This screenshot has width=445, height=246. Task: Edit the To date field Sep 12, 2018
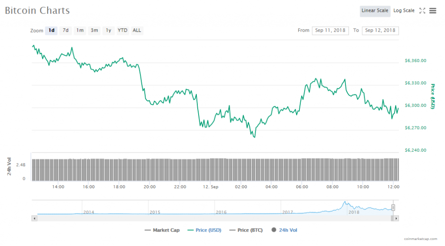point(380,30)
